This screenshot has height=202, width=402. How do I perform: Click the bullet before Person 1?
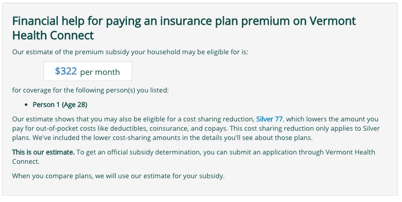point(26,105)
